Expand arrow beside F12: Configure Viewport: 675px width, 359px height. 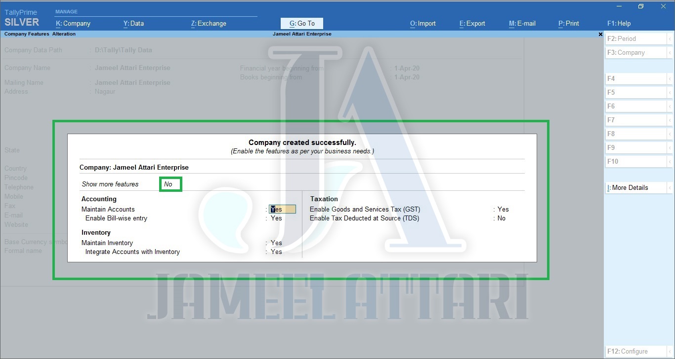click(670, 351)
